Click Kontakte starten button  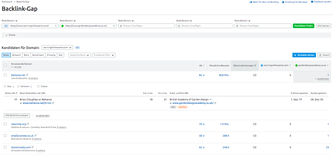(304, 55)
